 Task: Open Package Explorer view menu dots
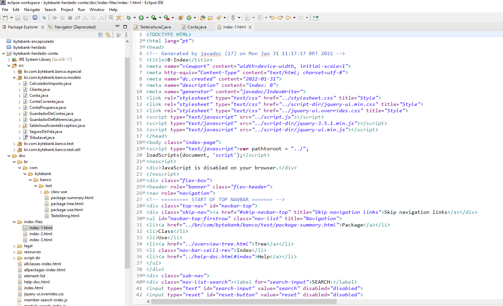126,35
